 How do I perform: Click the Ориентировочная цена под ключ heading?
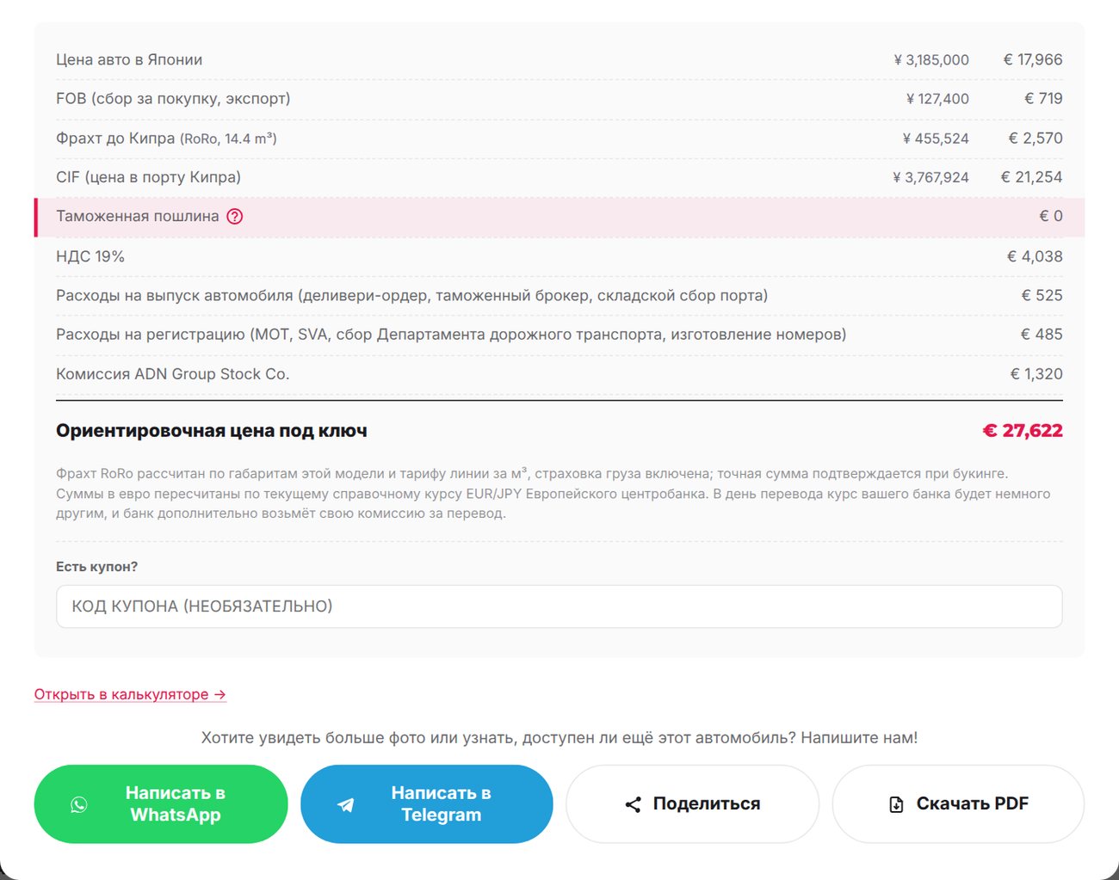[212, 431]
